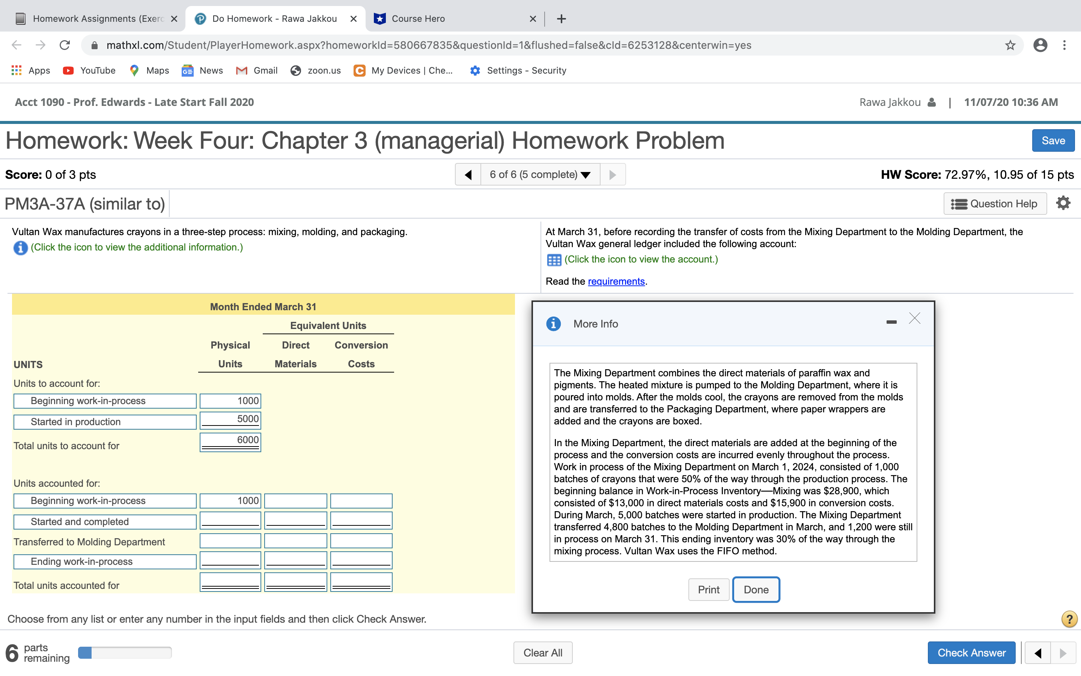This screenshot has height=676, width=1081.
Task: Go to previous question arrow
Action: tap(468, 175)
